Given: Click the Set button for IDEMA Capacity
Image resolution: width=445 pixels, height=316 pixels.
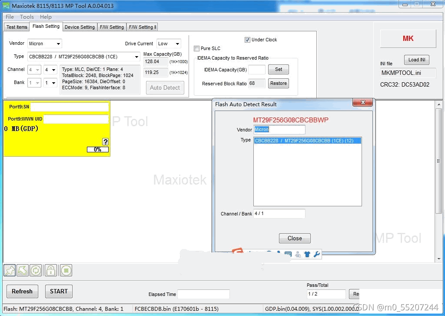Looking at the screenshot, I should (279, 69).
